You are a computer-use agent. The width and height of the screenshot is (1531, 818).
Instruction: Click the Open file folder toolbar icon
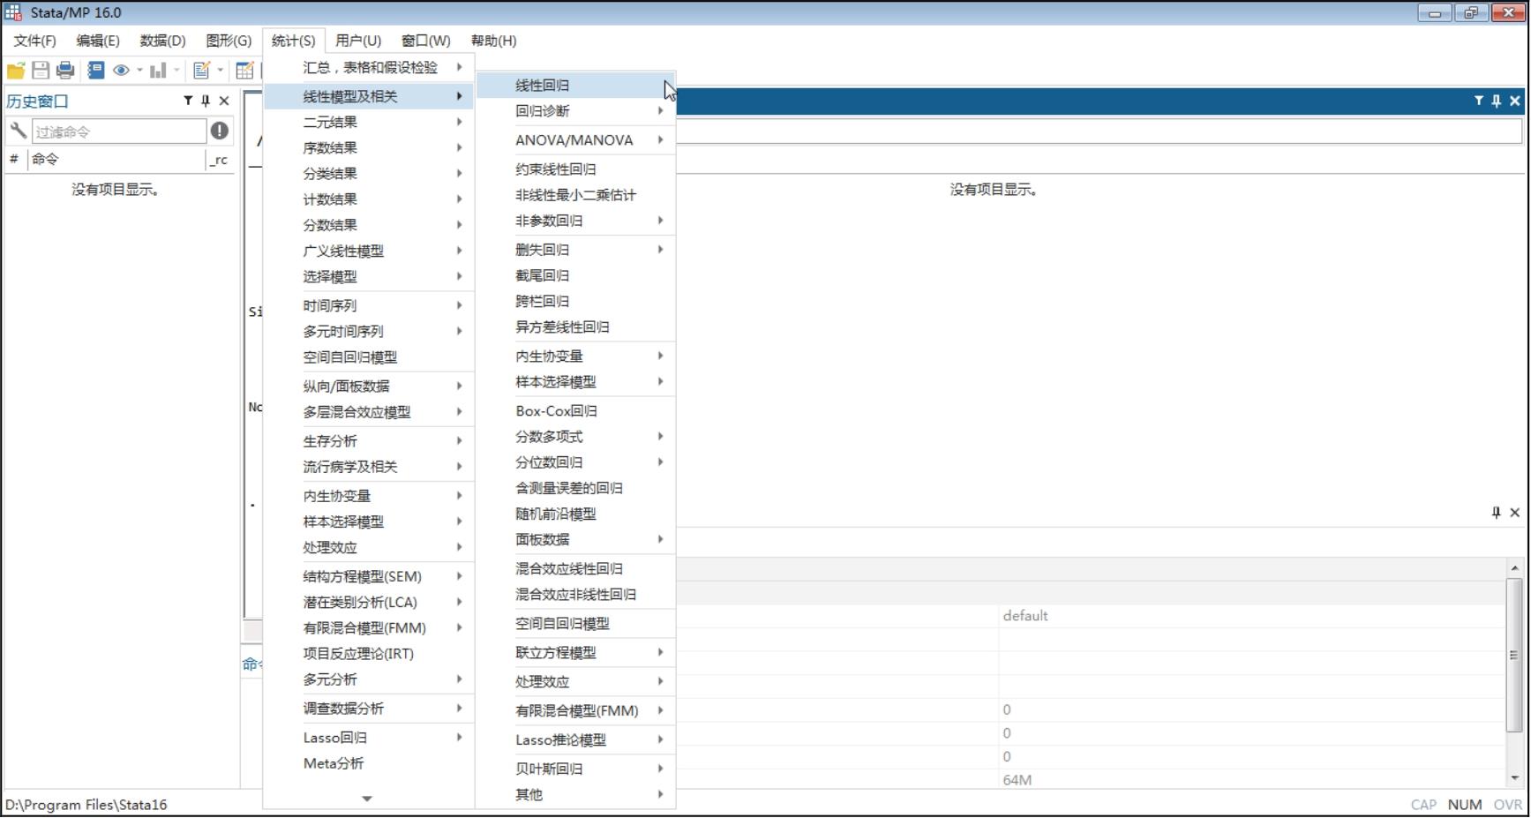point(16,71)
